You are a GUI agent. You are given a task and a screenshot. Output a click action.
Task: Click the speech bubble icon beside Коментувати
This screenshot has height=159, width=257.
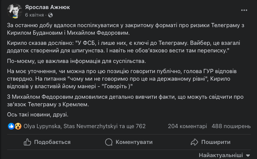(x=109, y=142)
